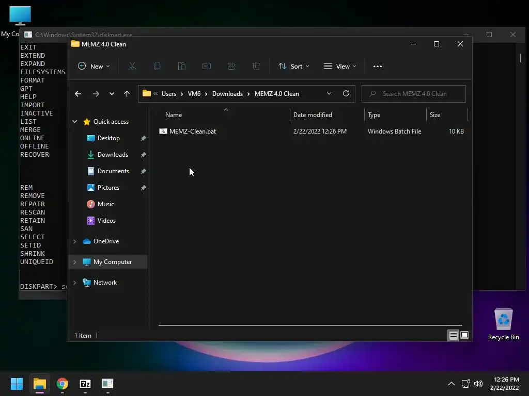Click the Paste clipboard icon
Viewport: 529px width, 396px height.
click(x=181, y=67)
